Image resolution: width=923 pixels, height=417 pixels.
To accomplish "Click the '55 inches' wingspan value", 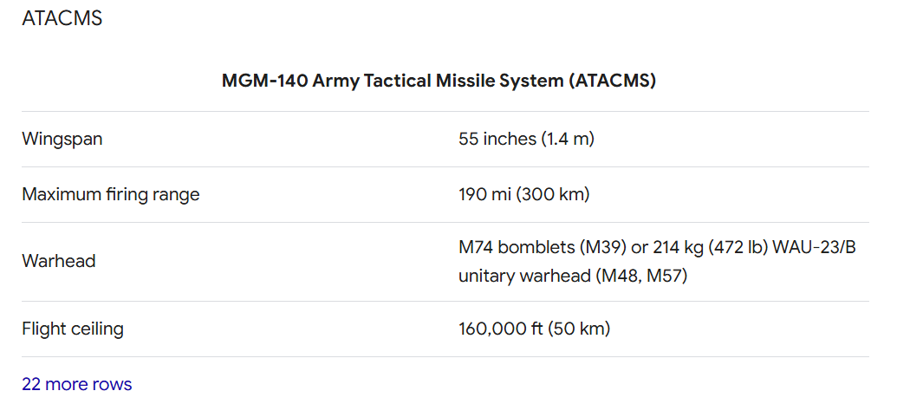I will pyautogui.click(x=497, y=139).
